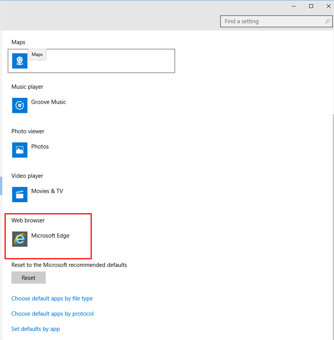
Task: Click the Groove Music app icon
Action: pyautogui.click(x=20, y=105)
